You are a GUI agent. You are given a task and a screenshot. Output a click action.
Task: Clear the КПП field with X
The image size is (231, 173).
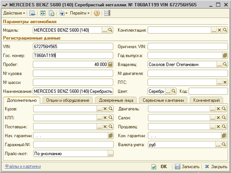coord(105,118)
